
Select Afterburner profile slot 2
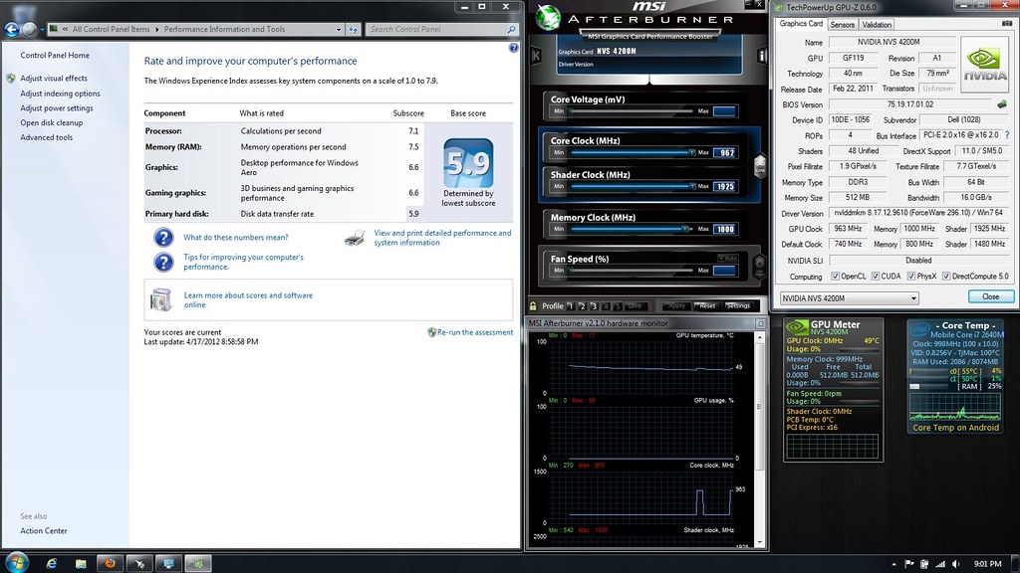(x=582, y=306)
